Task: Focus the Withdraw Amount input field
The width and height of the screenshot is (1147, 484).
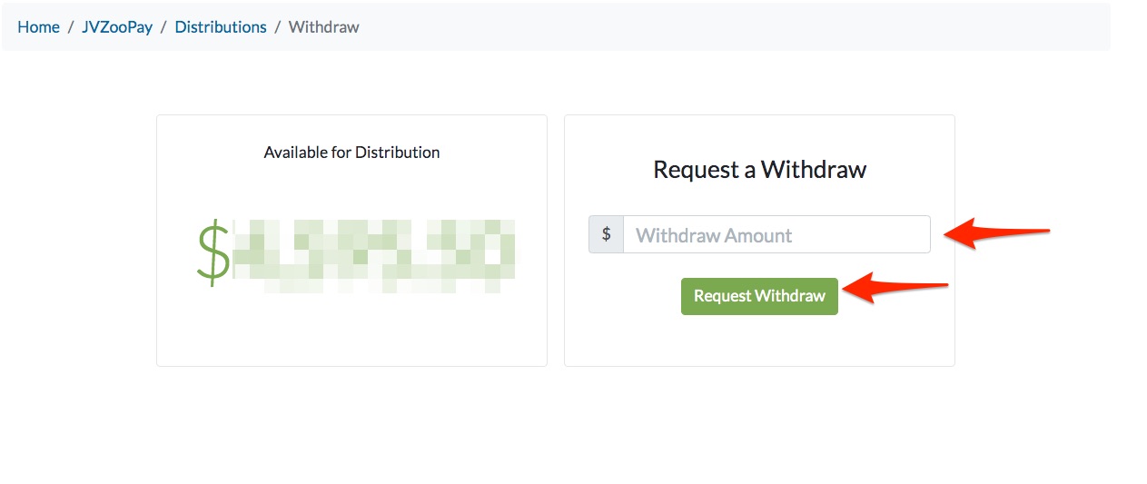Action: 776,234
